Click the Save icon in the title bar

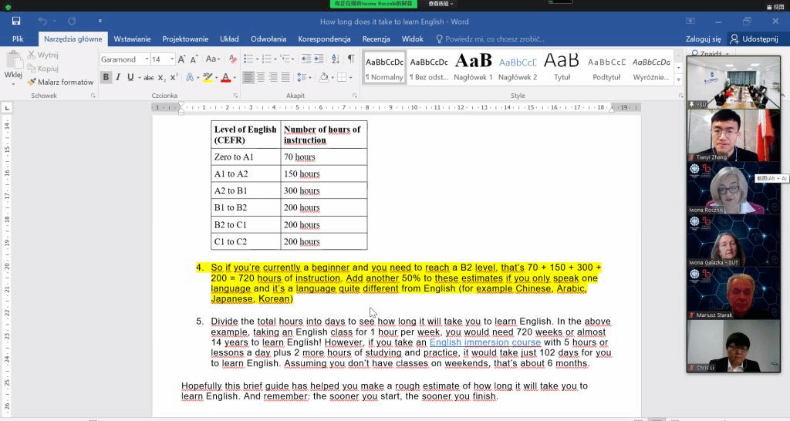click(16, 22)
